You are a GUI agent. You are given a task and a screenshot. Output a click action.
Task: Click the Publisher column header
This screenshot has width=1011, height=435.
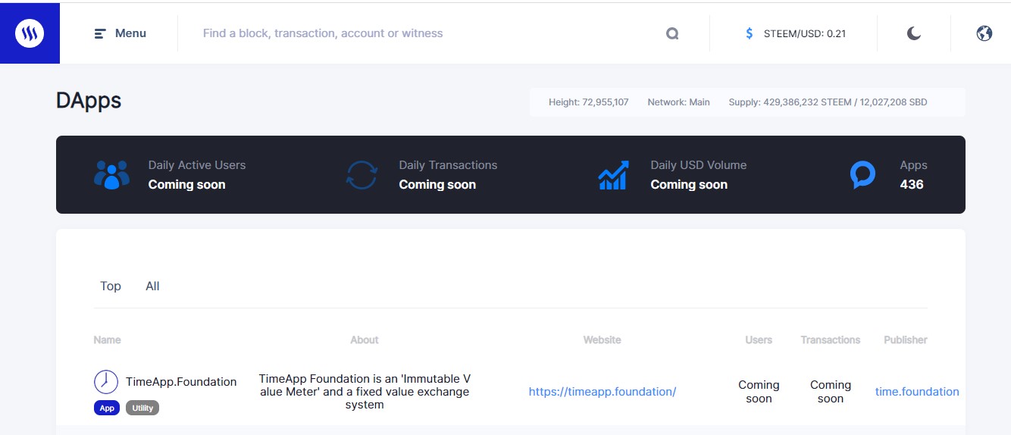click(906, 340)
